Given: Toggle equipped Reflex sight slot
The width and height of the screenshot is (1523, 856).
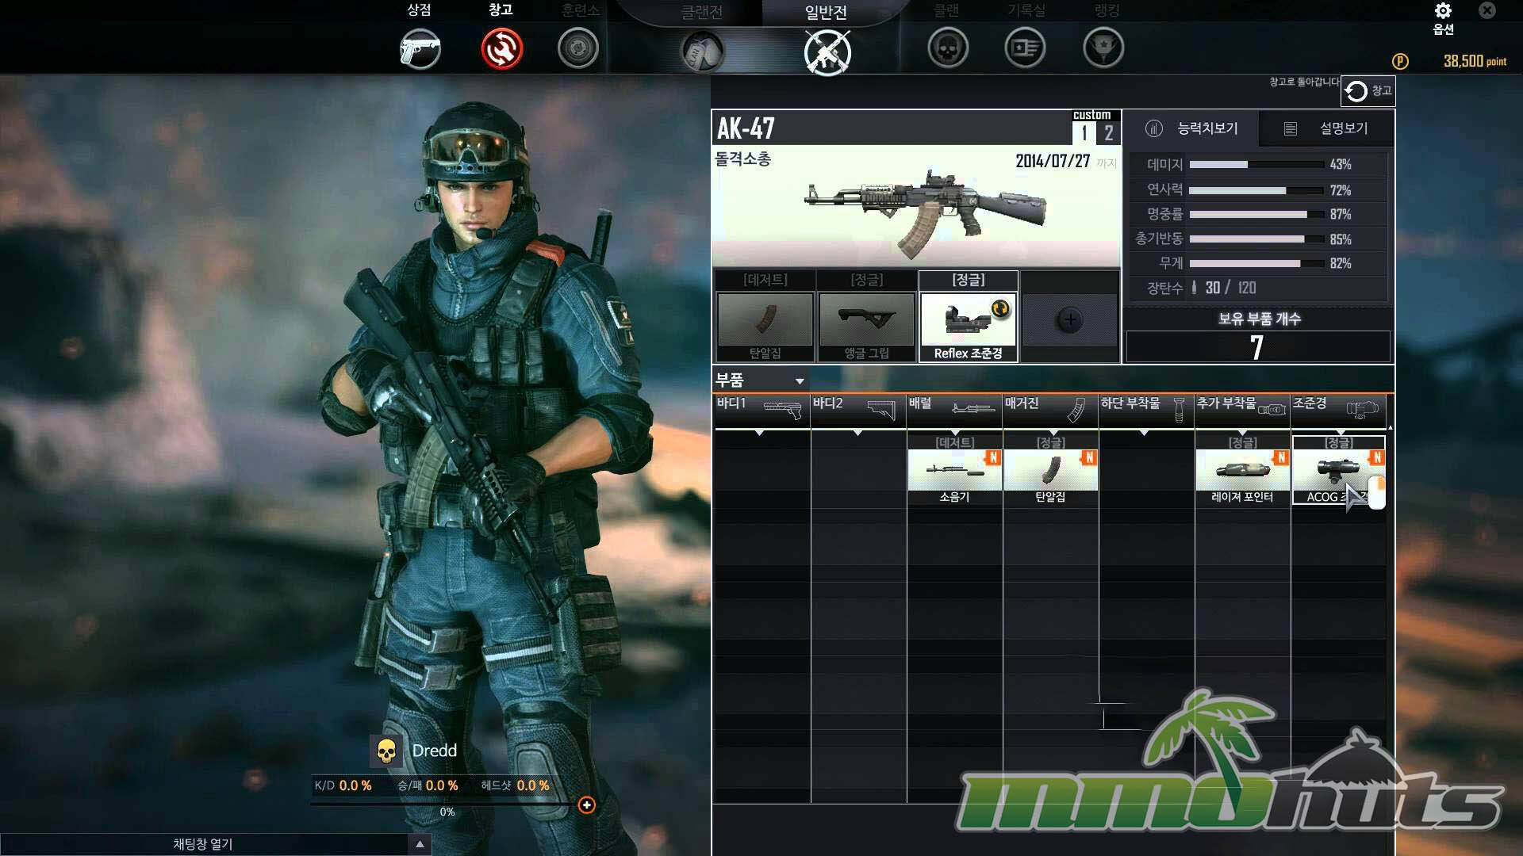Looking at the screenshot, I should coord(968,321).
